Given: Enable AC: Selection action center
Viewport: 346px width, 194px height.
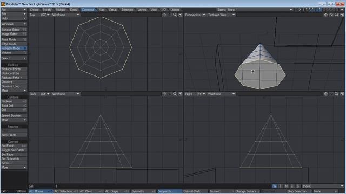Looking at the screenshot, I should coord(66,191).
